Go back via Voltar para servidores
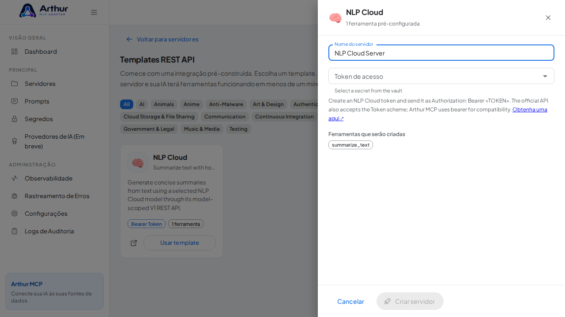The width and height of the screenshot is (565, 317). point(162,39)
